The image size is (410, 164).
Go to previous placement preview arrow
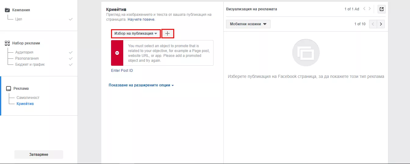click(x=373, y=24)
